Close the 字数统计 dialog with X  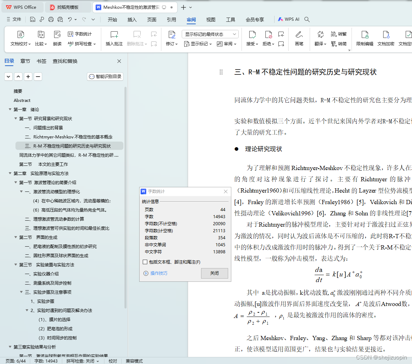tap(225, 191)
